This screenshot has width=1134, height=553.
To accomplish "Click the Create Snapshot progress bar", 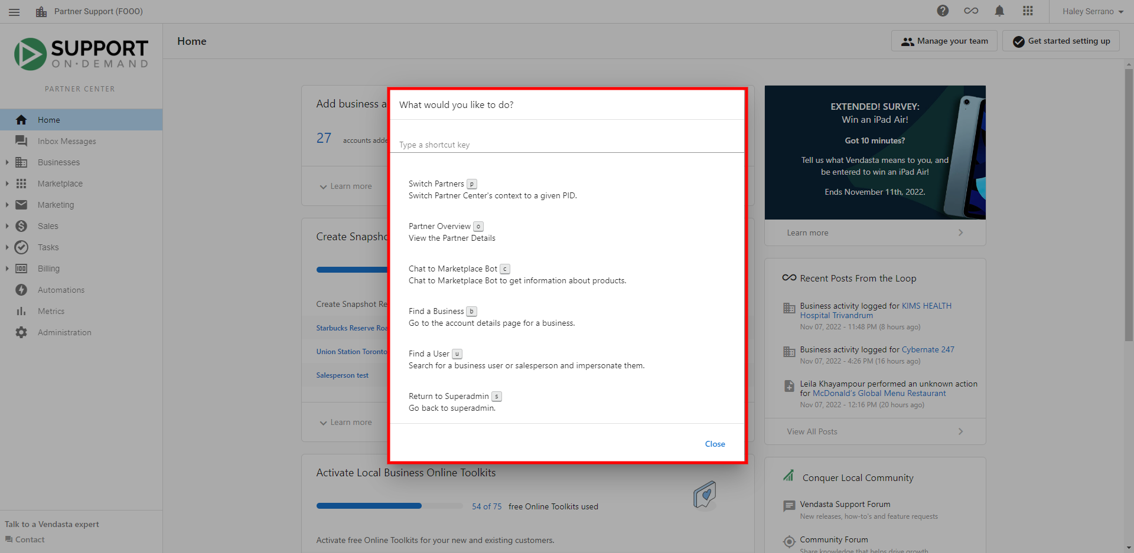I will point(351,270).
